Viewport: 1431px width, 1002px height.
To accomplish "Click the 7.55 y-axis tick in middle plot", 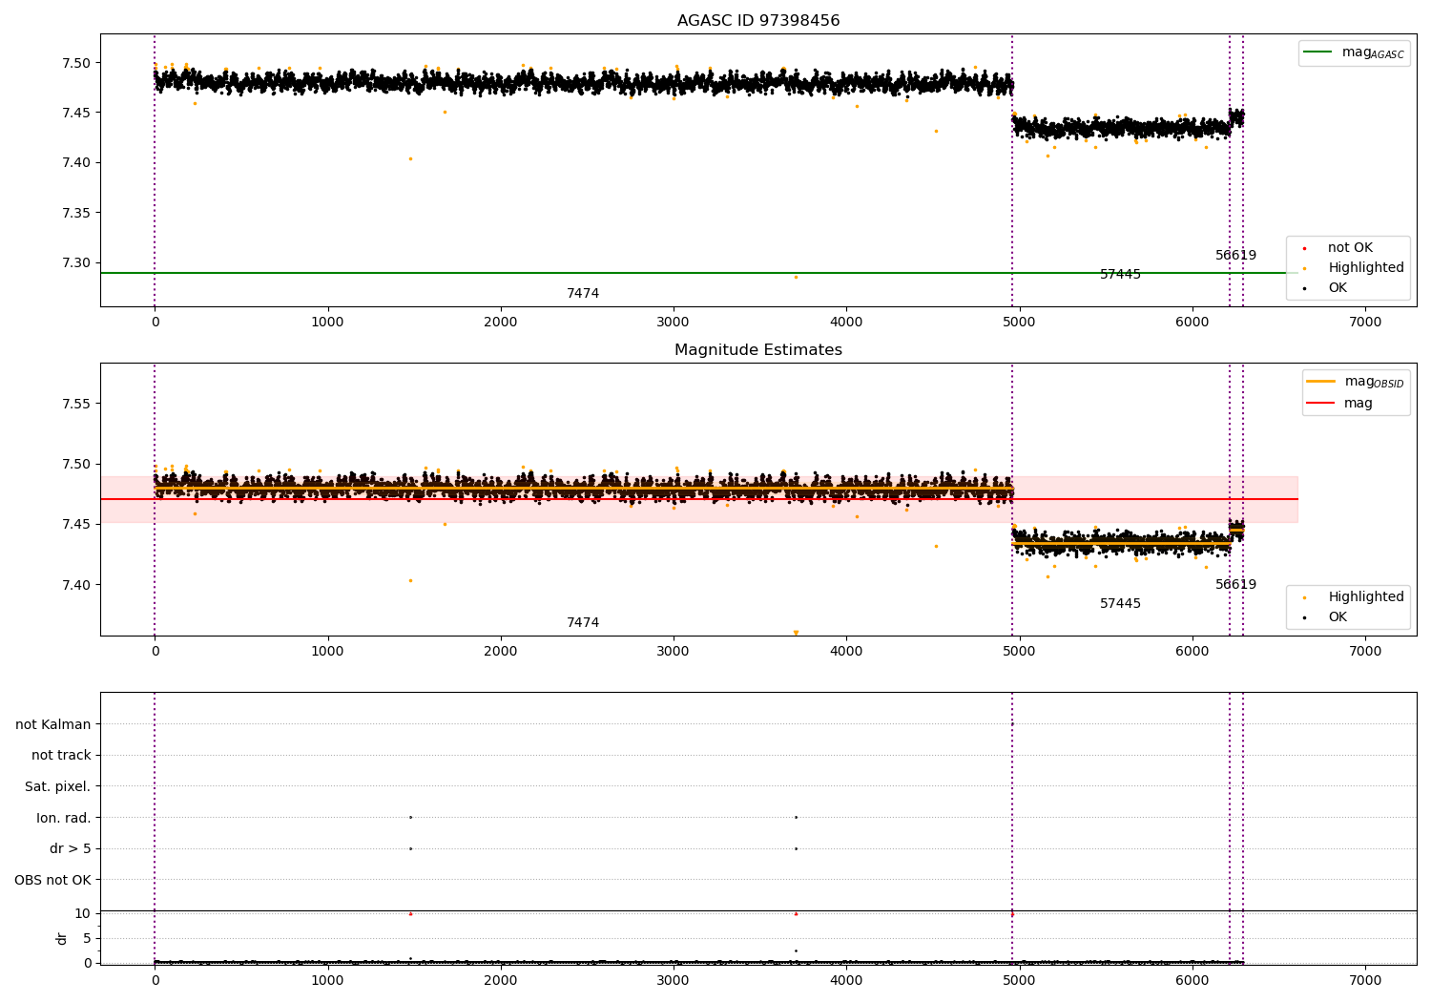I will 76,405.
